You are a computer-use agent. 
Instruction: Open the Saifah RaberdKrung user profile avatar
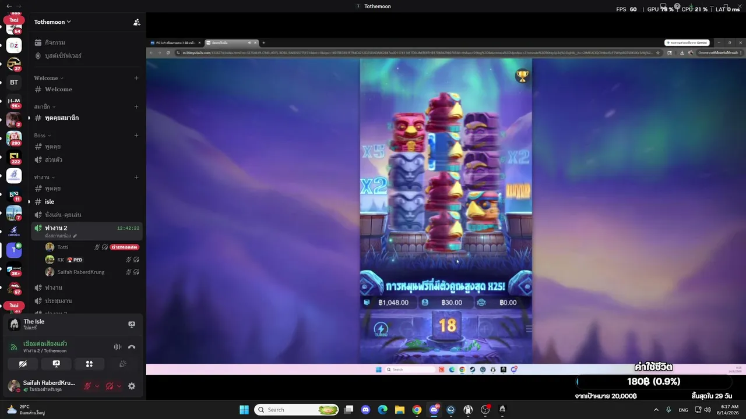tap(14, 385)
